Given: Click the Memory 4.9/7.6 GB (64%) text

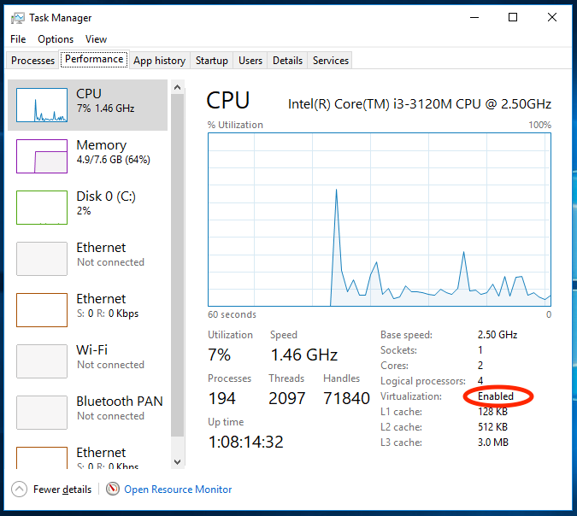Looking at the screenshot, I should (x=114, y=160).
